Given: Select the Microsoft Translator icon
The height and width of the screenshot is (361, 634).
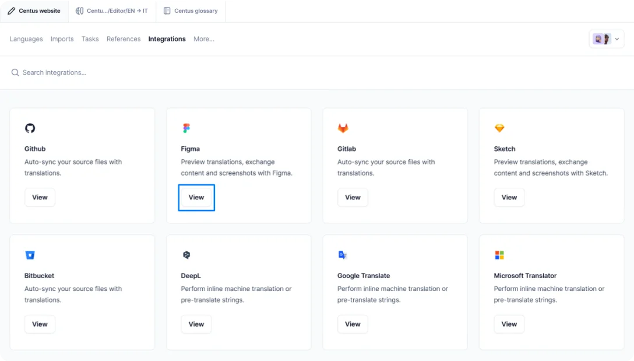Looking at the screenshot, I should click(499, 254).
